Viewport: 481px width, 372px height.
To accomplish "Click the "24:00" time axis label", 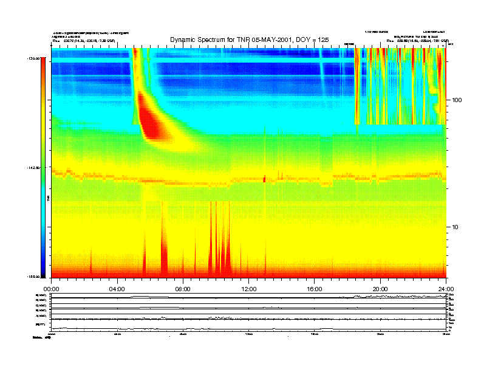I will [x=446, y=289].
